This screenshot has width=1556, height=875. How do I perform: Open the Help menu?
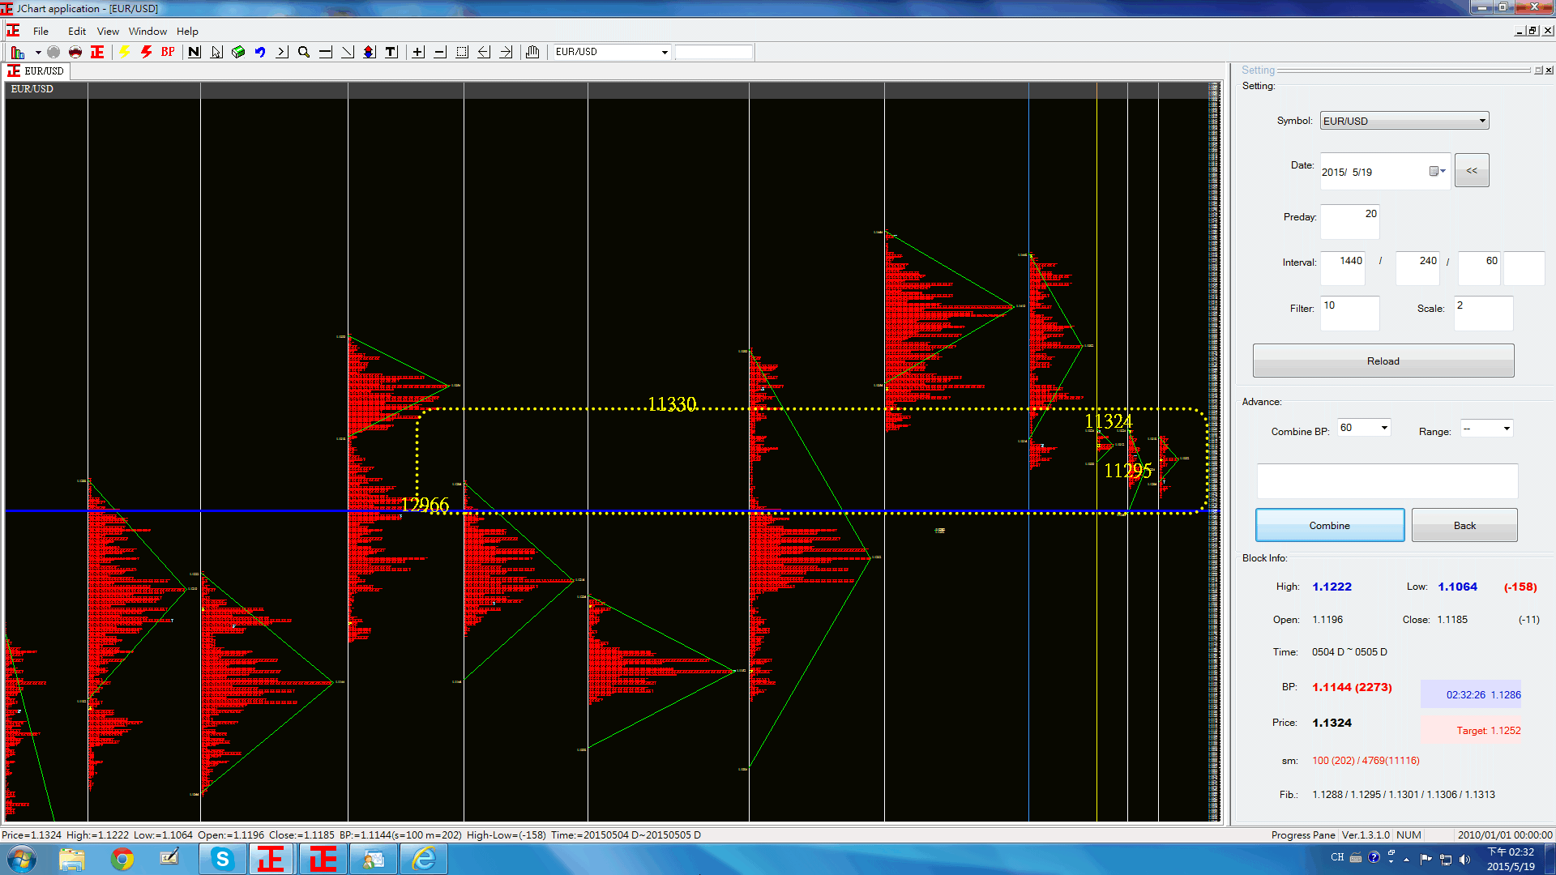point(187,32)
